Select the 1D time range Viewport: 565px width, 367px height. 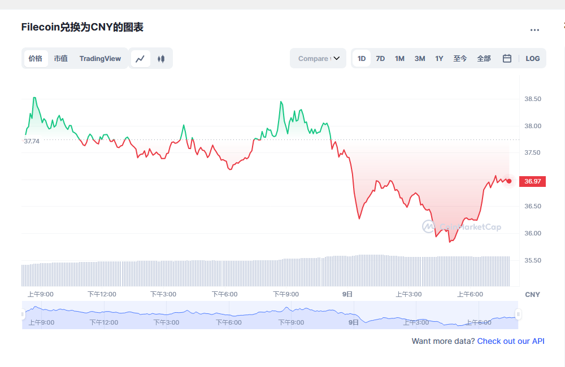click(x=362, y=58)
